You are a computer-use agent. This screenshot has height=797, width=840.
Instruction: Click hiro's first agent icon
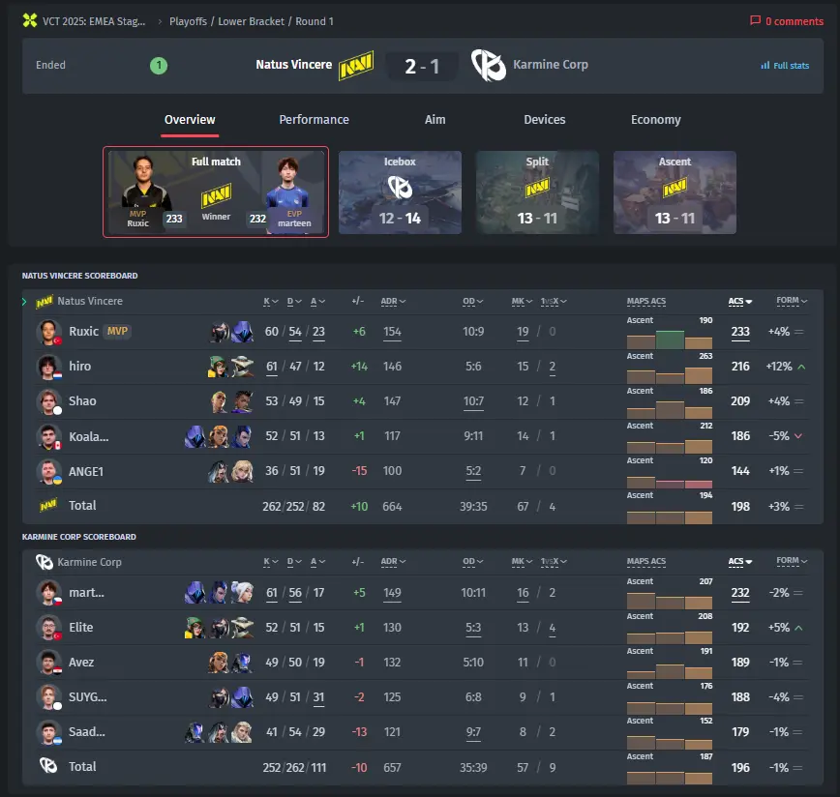click(218, 367)
